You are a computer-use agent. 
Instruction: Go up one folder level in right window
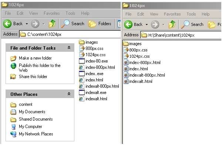pos(172,24)
